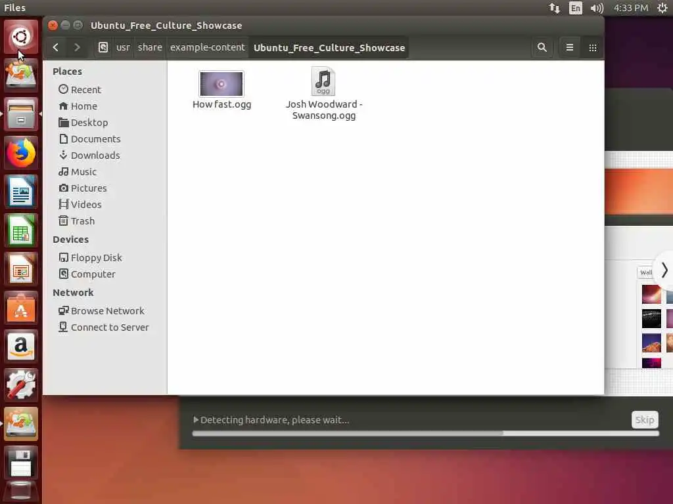Go forward in folder history

tap(77, 47)
